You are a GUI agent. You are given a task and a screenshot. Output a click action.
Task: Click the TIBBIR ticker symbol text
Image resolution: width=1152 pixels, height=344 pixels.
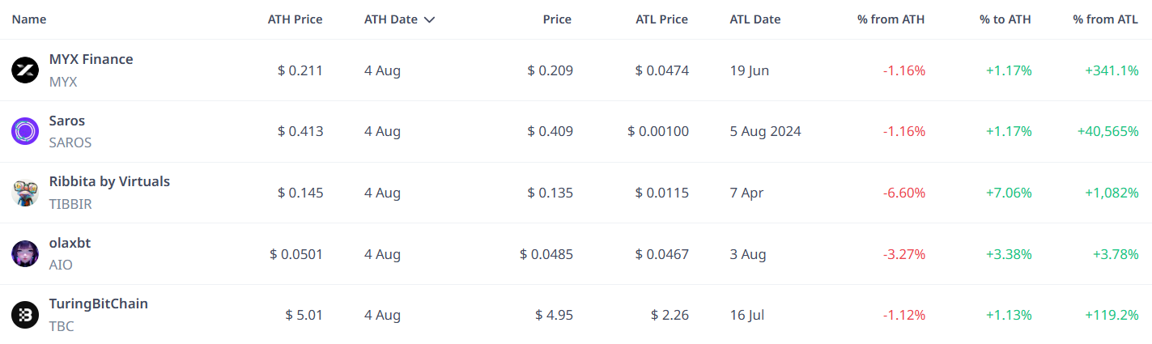click(x=71, y=204)
